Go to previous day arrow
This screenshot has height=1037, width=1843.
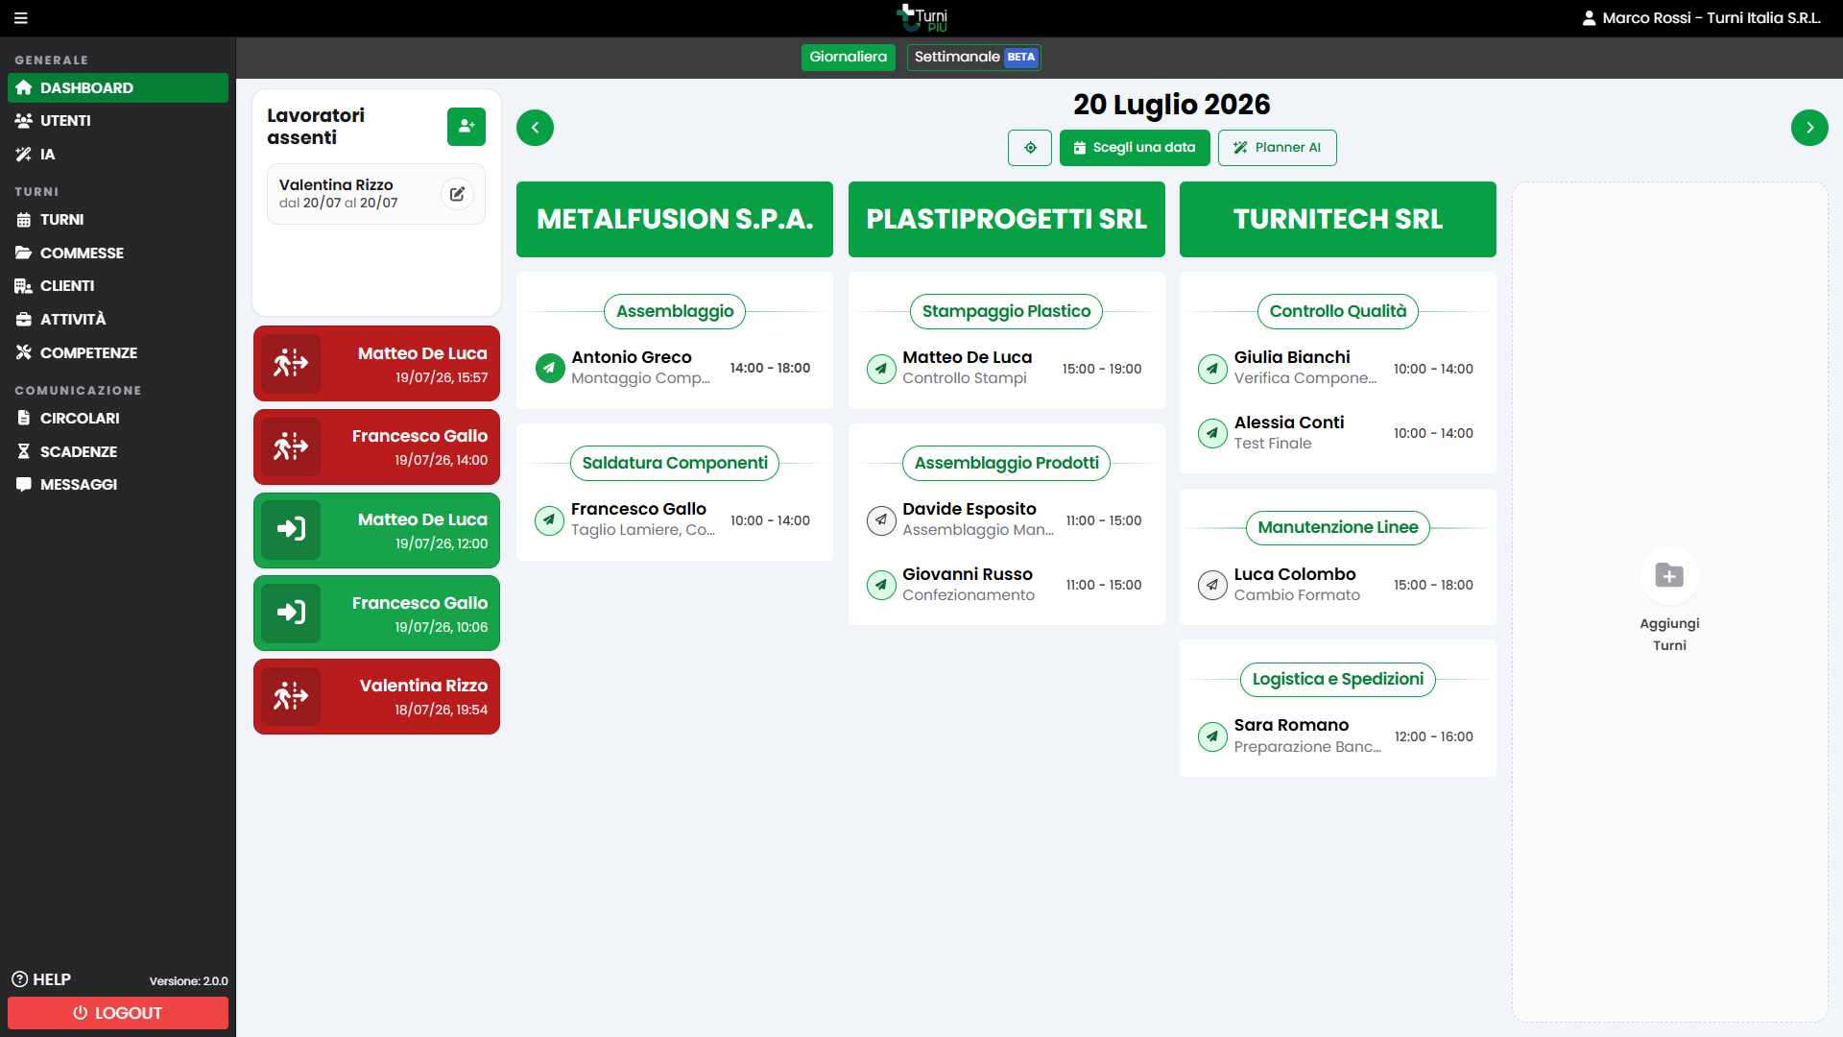pos(535,128)
